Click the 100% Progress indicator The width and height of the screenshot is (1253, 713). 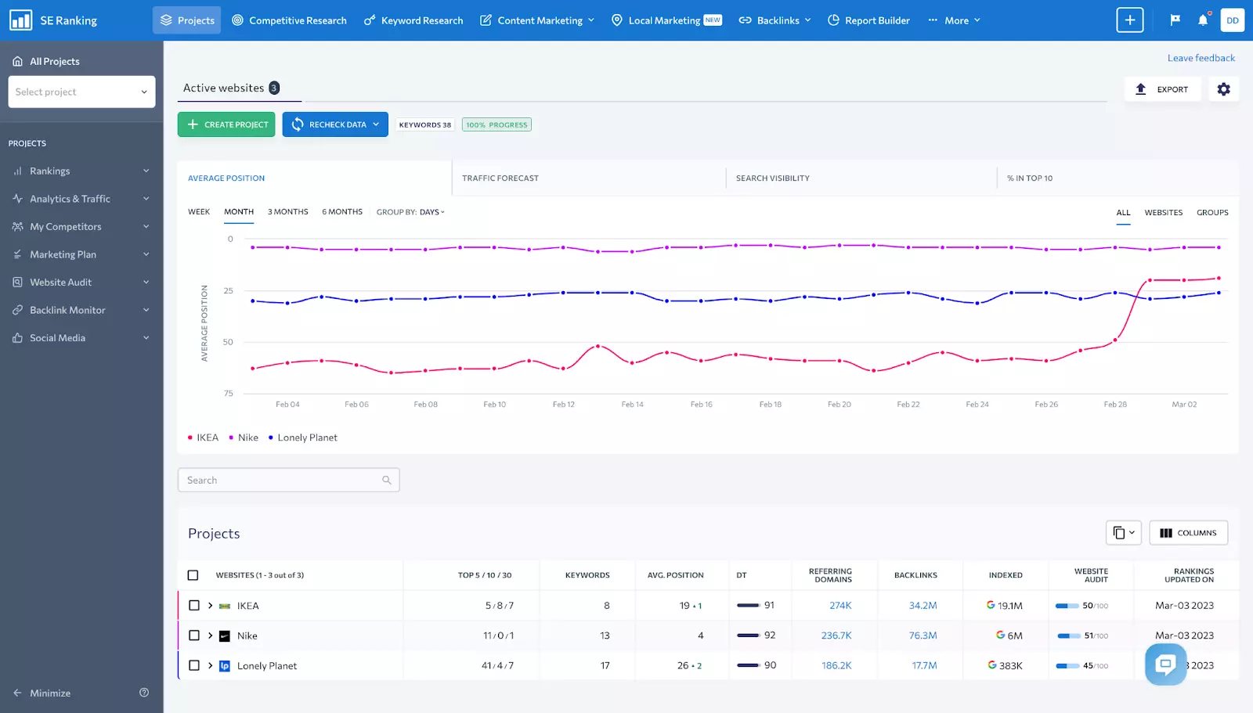497,124
